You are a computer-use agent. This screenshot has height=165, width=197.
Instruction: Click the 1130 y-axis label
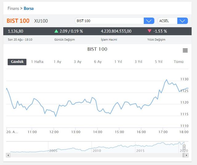pos(184,79)
